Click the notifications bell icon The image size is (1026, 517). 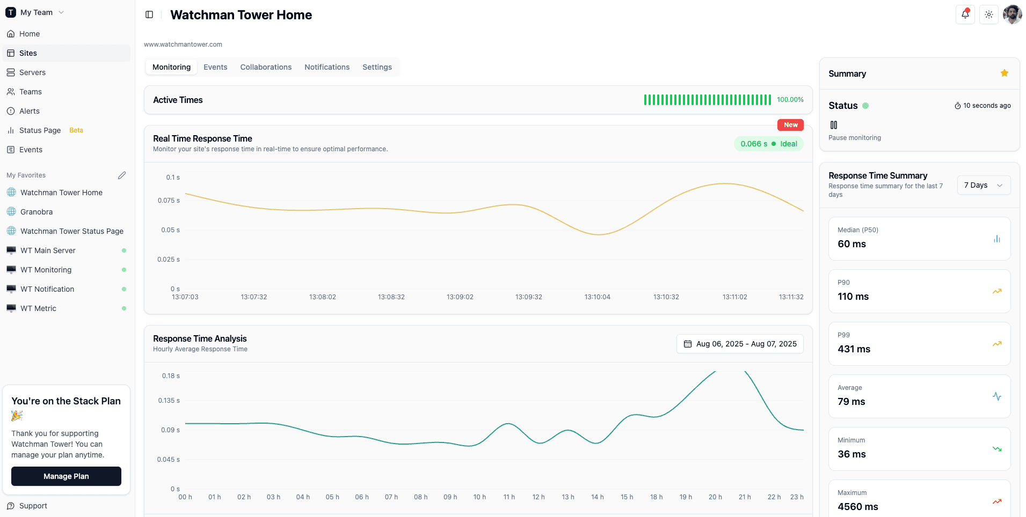965,14
